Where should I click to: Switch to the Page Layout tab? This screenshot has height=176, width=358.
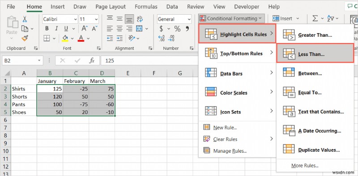click(x=111, y=7)
